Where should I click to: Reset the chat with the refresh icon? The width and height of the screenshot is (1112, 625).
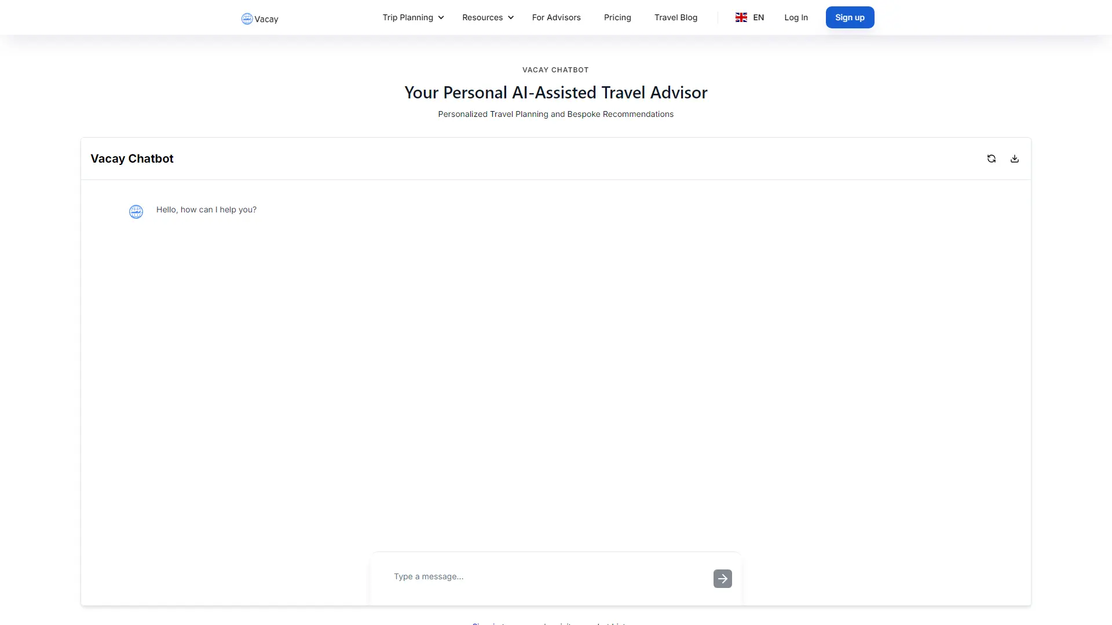(991, 159)
